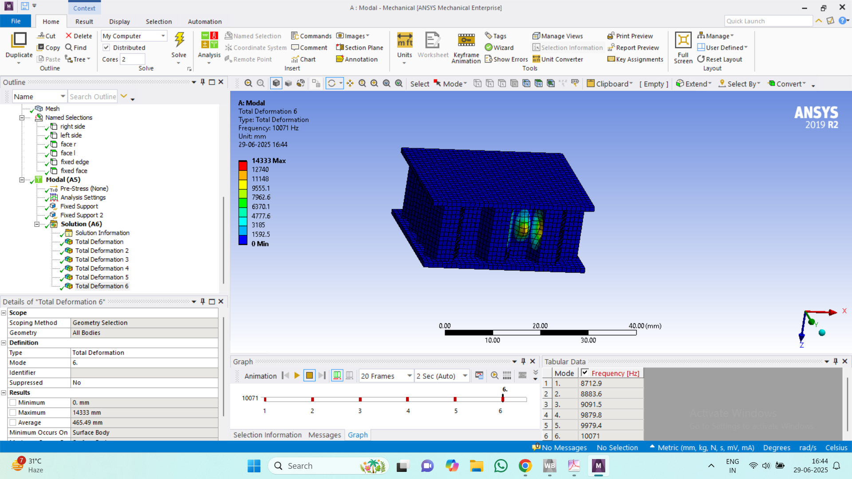Toggle the Average result checkbox
852x479 pixels.
(13, 423)
